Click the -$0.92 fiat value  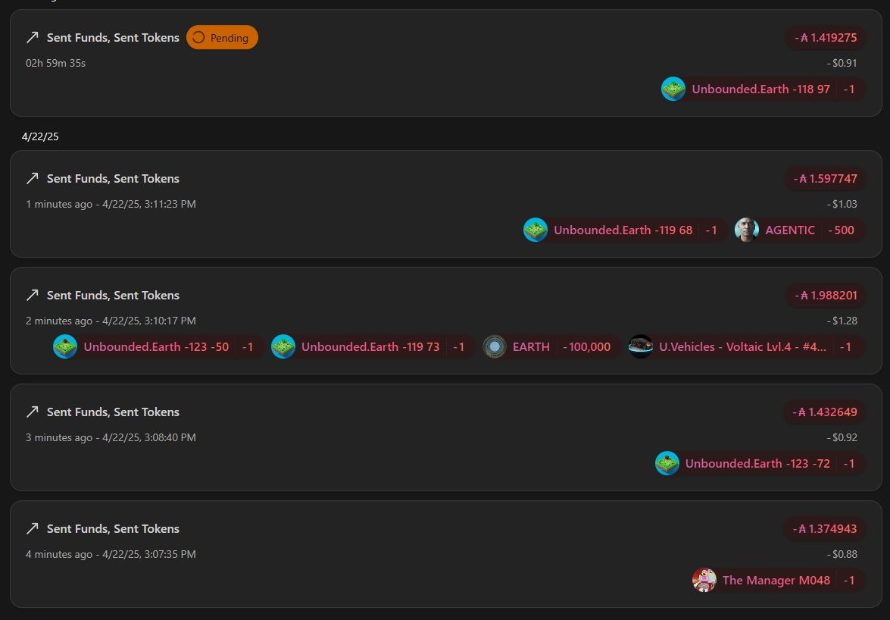842,437
